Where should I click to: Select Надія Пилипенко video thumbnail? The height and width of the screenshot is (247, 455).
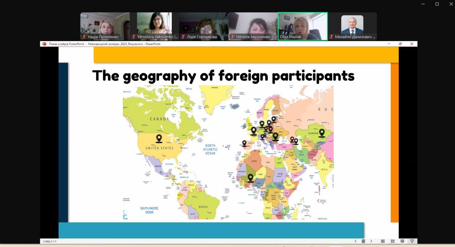105,26
